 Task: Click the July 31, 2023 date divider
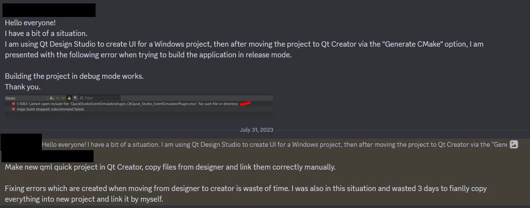click(x=256, y=129)
